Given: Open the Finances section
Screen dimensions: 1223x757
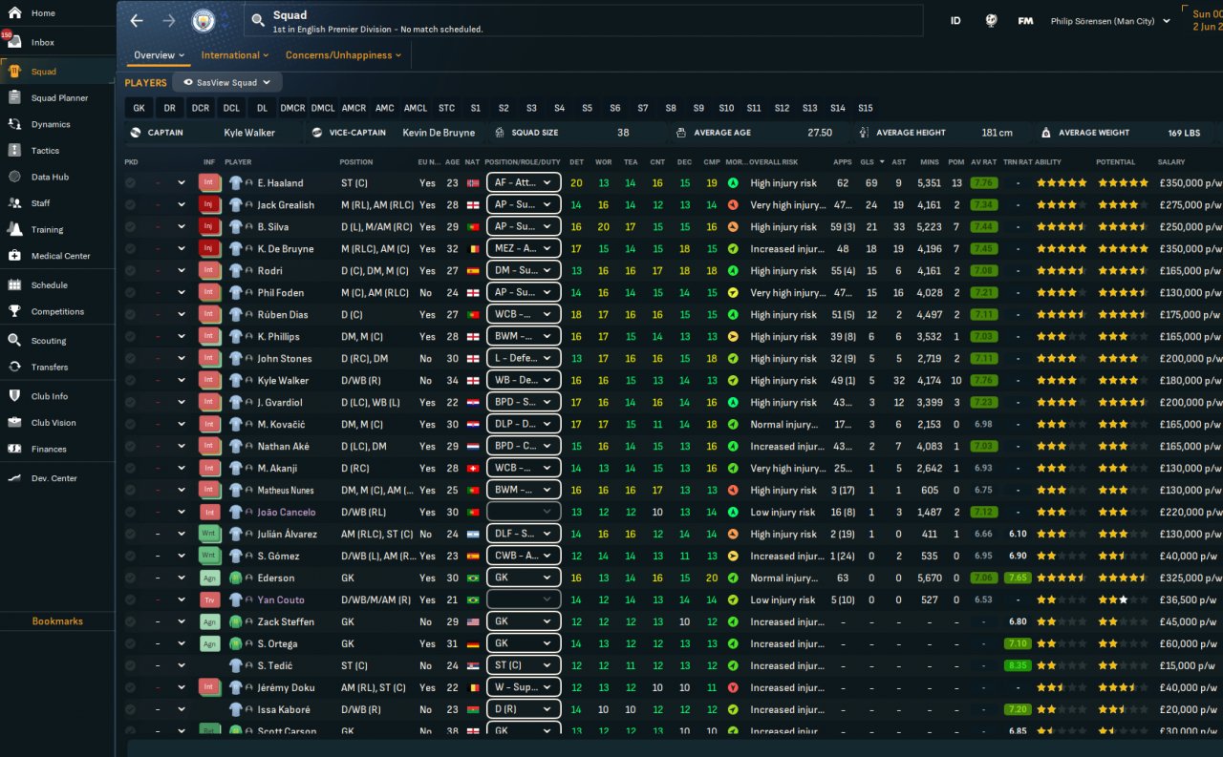Looking at the screenshot, I should 49,449.
